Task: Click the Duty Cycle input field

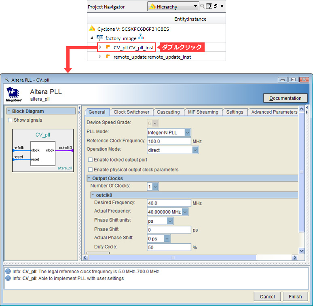Action: 169,247
